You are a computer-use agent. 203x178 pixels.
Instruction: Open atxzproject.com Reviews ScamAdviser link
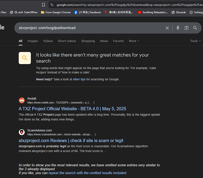pyautogui.click(x=71, y=141)
